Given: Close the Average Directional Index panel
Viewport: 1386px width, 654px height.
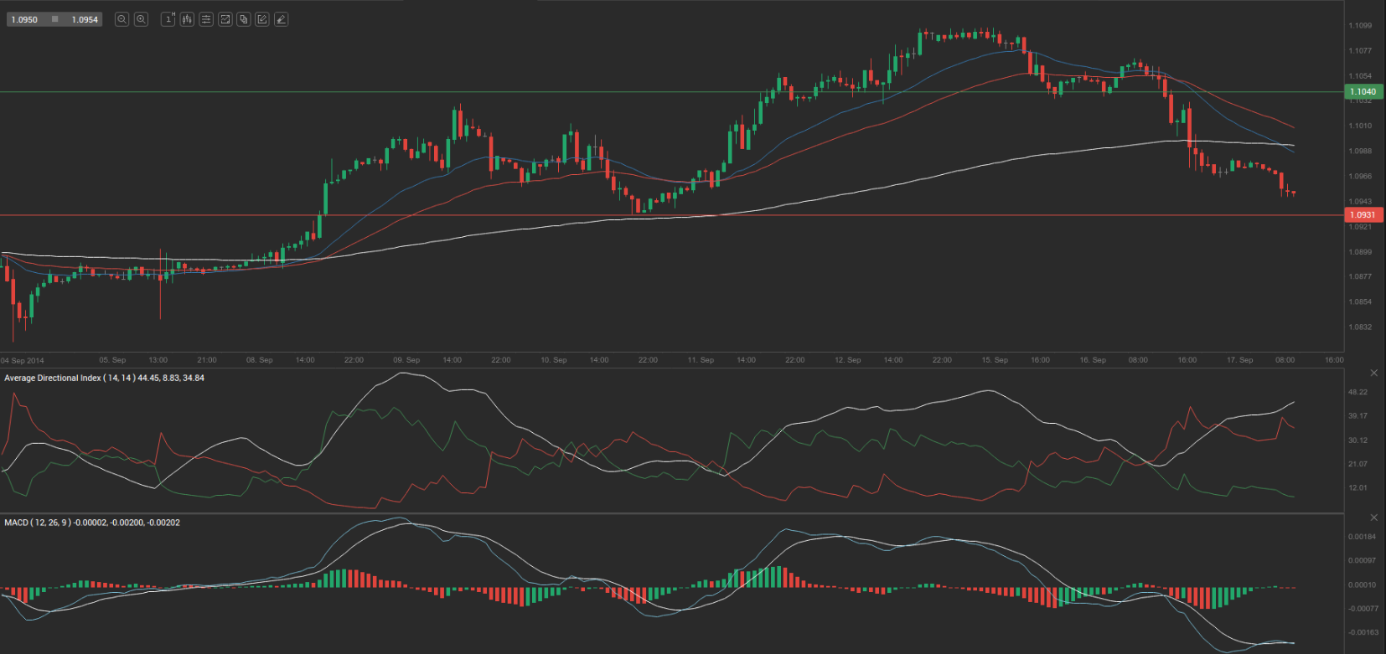Looking at the screenshot, I should [1373, 373].
